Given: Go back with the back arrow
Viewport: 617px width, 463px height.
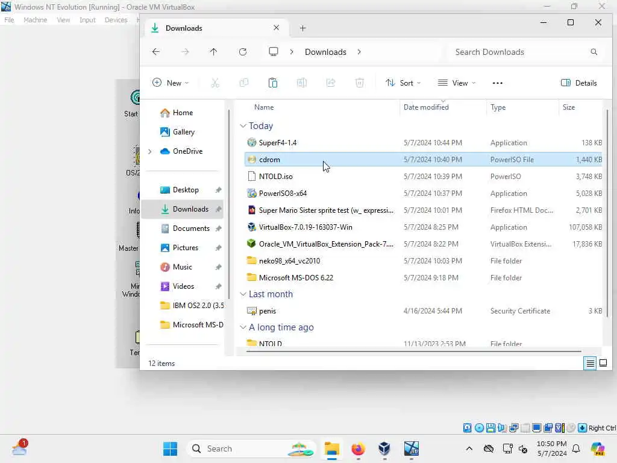Looking at the screenshot, I should [x=156, y=52].
